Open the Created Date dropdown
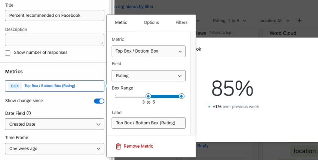 pos(55,124)
